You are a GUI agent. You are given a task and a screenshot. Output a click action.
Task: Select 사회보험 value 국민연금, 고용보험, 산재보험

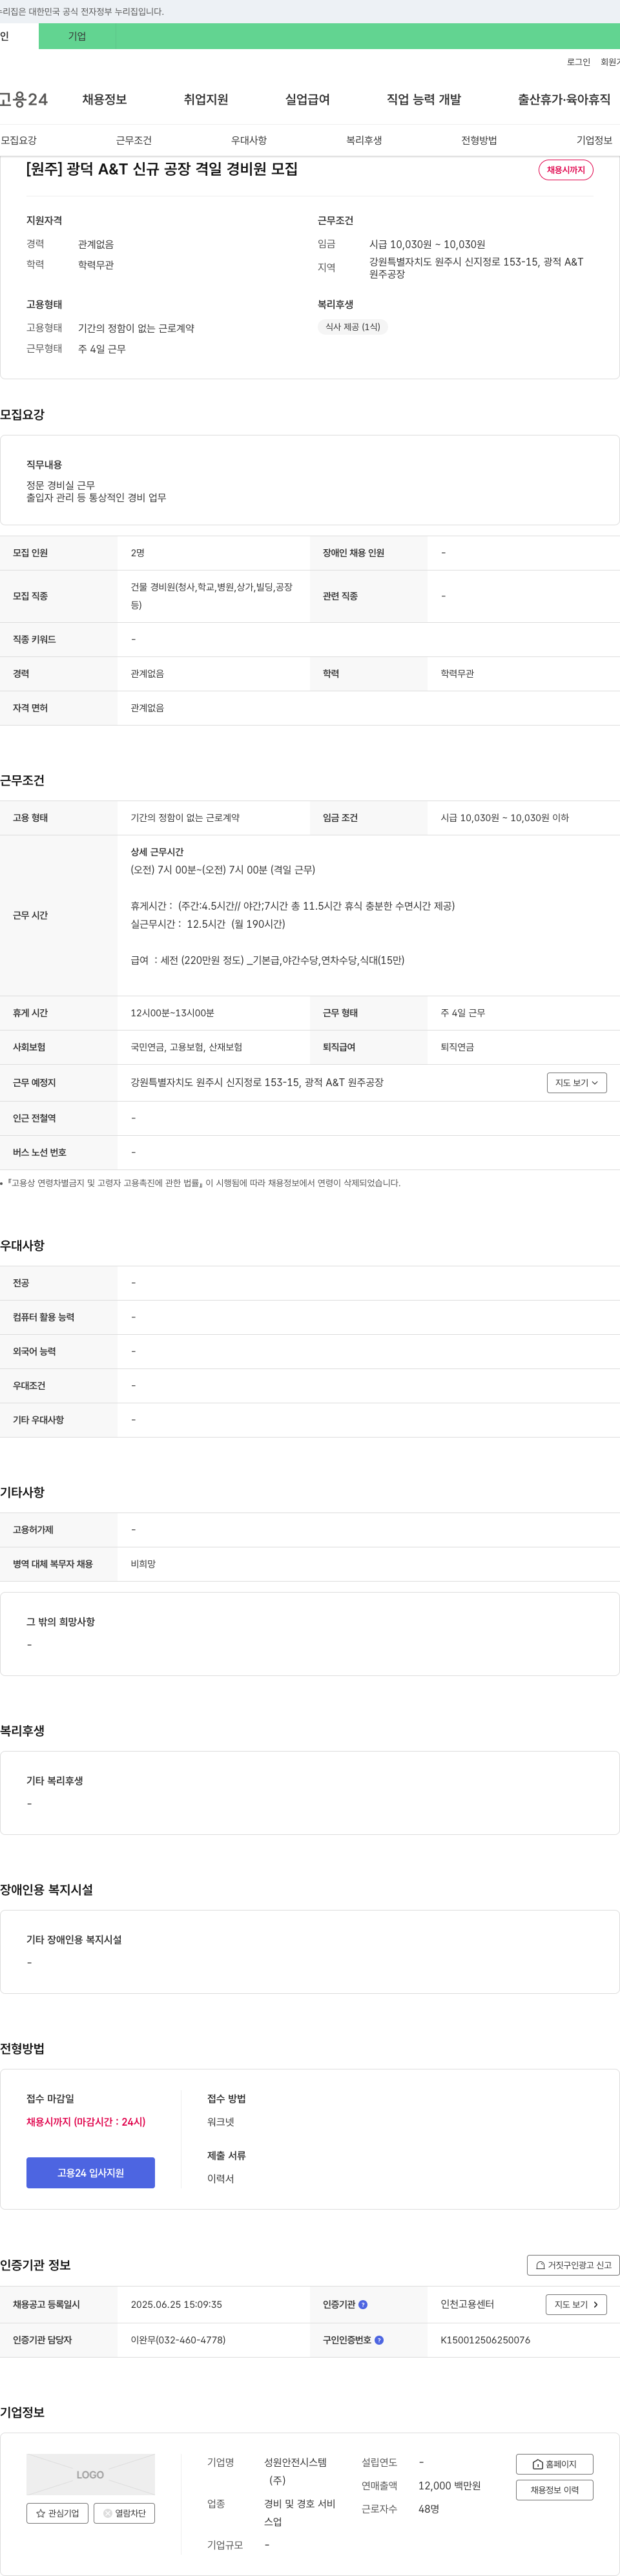point(186,1047)
